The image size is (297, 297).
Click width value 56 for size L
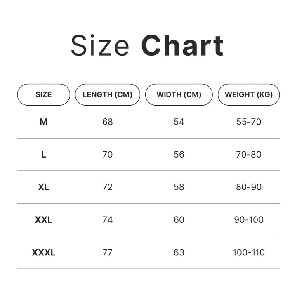pyautogui.click(x=179, y=155)
